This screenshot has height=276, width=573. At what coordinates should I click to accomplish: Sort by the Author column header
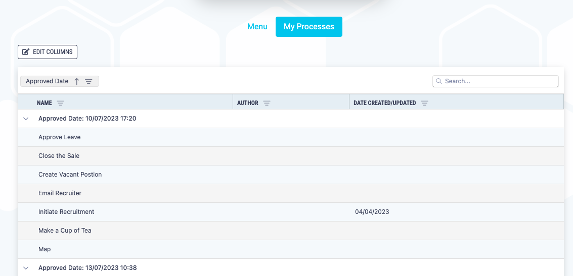tap(248, 103)
